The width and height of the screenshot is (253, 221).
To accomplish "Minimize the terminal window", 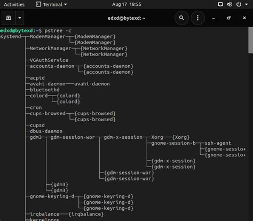I will pos(214,18).
